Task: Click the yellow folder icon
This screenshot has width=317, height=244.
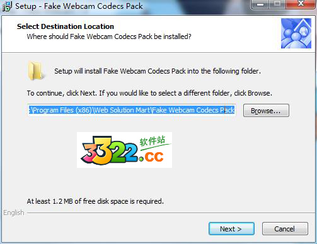Action: (36, 71)
